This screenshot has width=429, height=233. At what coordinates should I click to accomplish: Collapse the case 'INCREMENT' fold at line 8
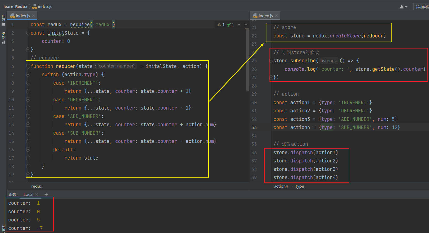[28, 83]
